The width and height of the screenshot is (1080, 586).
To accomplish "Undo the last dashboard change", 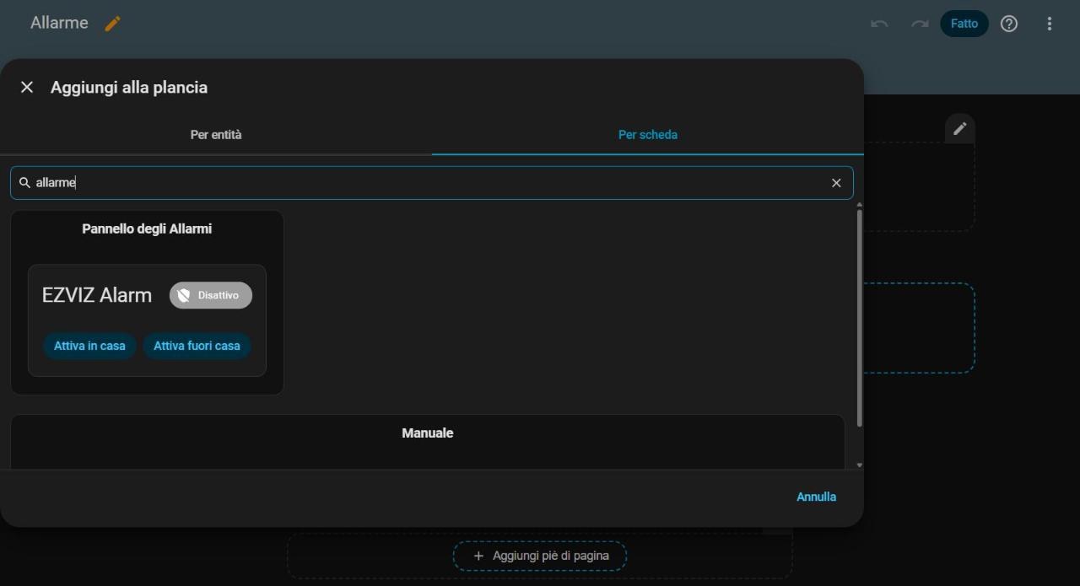I will tap(879, 24).
